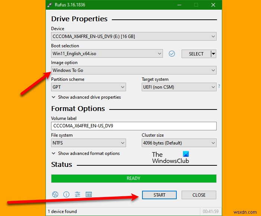Image resolution: width=261 pixels, height=216 pixels.
Task: Click the target system help question mark
Action: (219, 86)
